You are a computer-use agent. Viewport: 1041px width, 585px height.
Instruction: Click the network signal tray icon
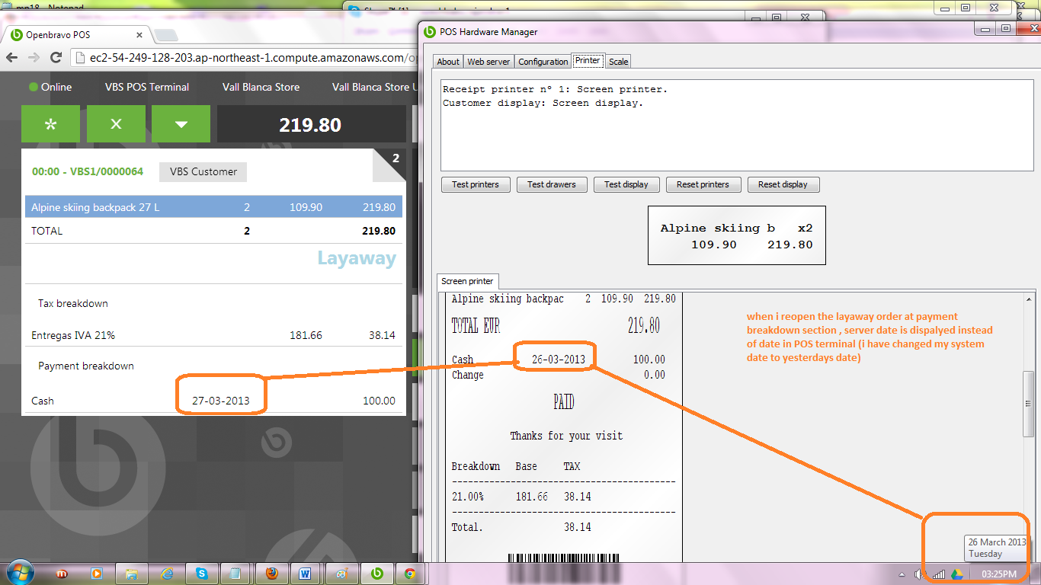tap(939, 574)
